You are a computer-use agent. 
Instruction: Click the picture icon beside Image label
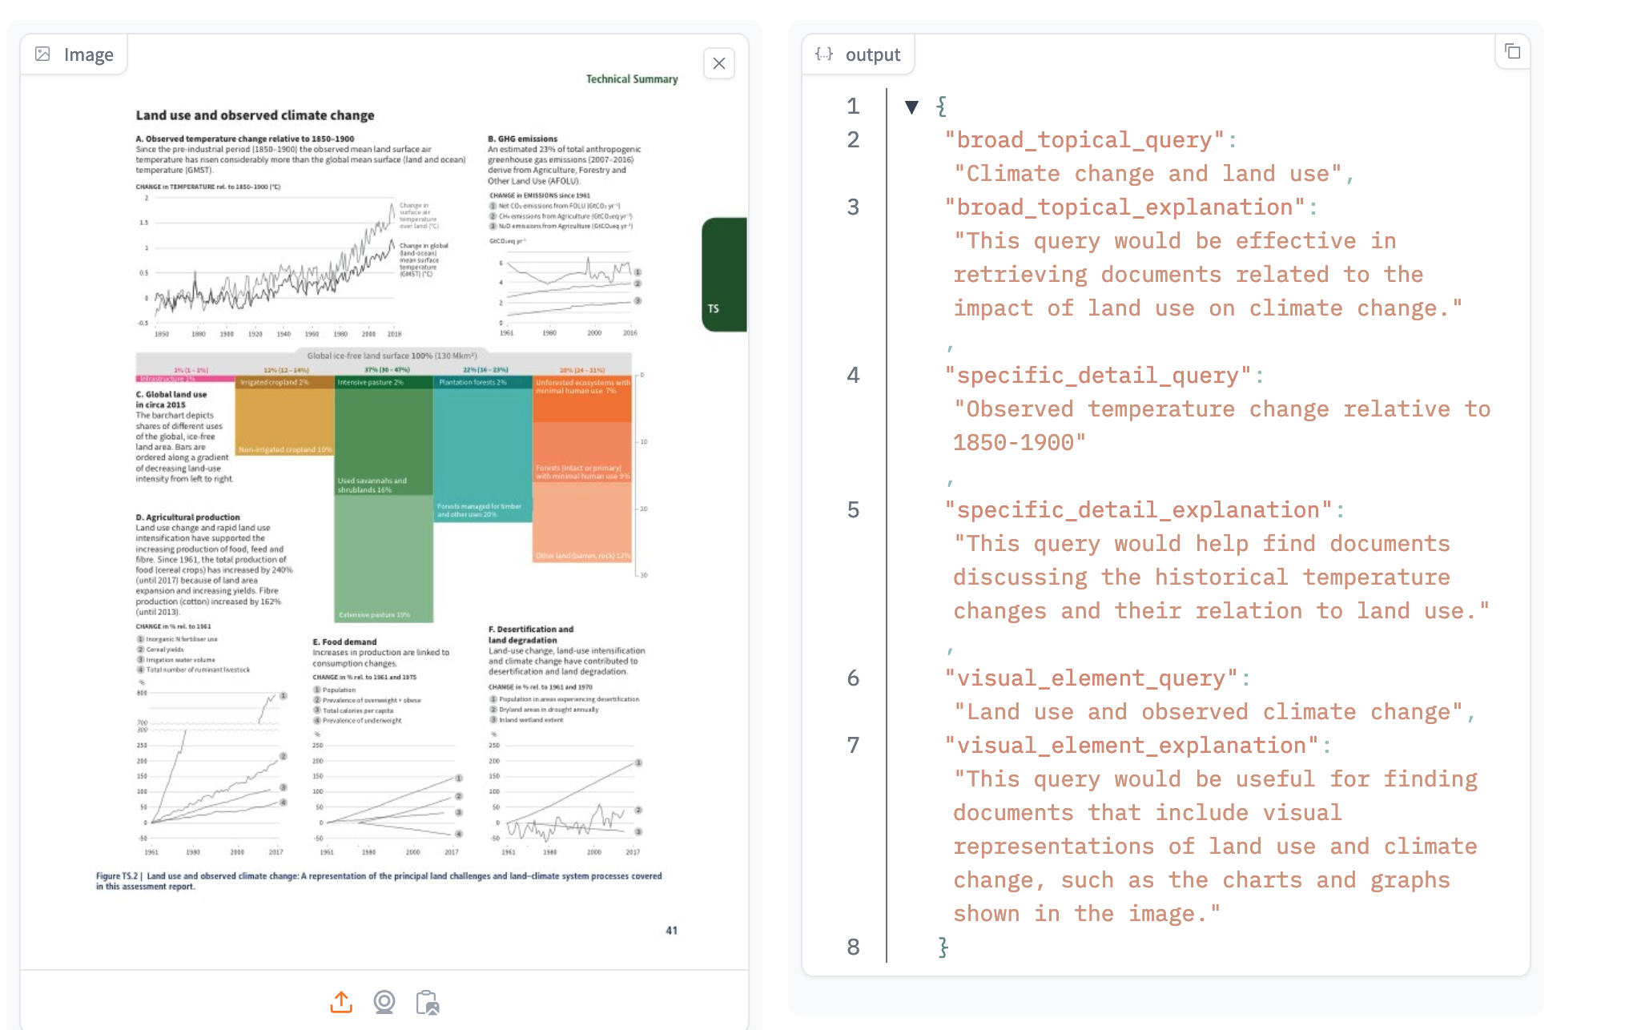click(x=43, y=54)
